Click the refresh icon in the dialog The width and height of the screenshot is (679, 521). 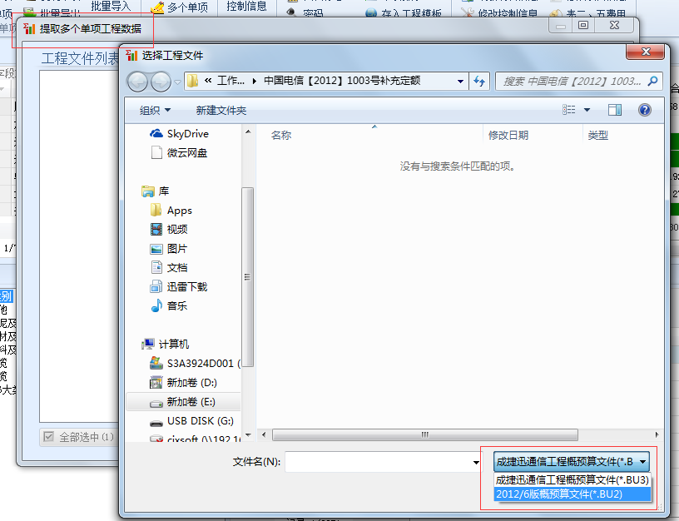point(478,81)
